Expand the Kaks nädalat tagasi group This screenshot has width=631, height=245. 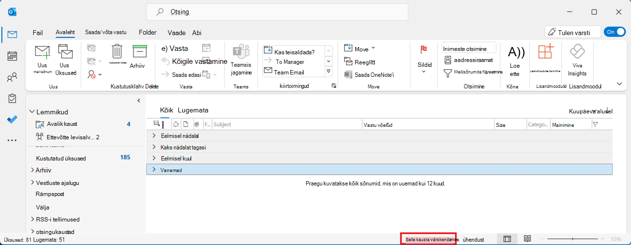[154, 147]
